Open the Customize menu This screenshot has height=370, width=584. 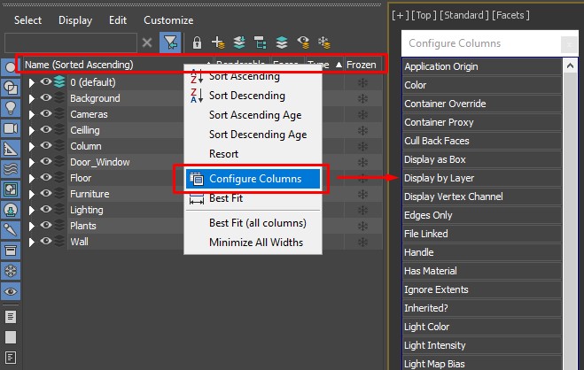click(168, 19)
